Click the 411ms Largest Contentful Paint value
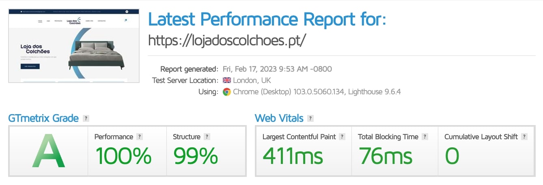This screenshot has width=543, height=185. [x=293, y=156]
